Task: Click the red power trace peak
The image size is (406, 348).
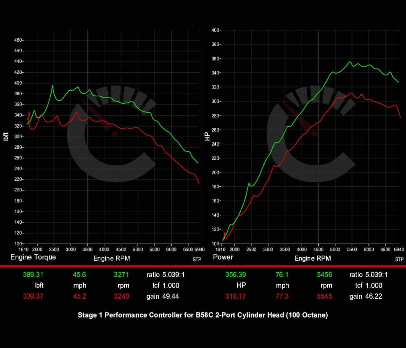Action: 350,93
